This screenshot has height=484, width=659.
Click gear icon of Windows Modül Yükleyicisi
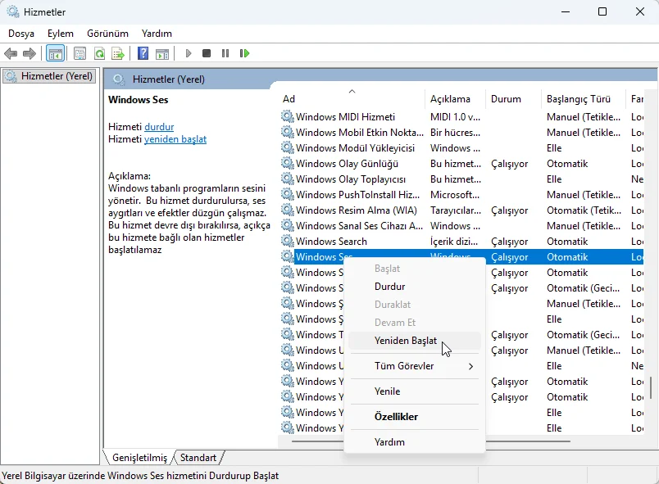pyautogui.click(x=288, y=147)
